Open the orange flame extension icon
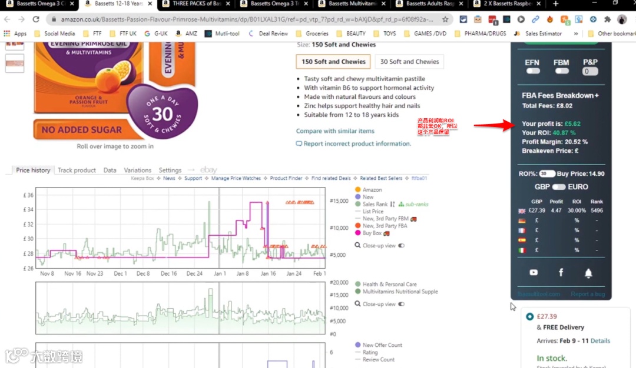636x368 pixels. pyautogui.click(x=550, y=19)
